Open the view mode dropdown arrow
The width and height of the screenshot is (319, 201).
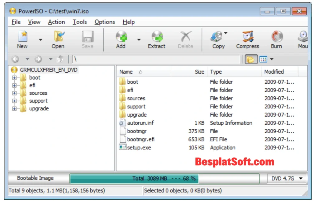[x=272, y=59]
